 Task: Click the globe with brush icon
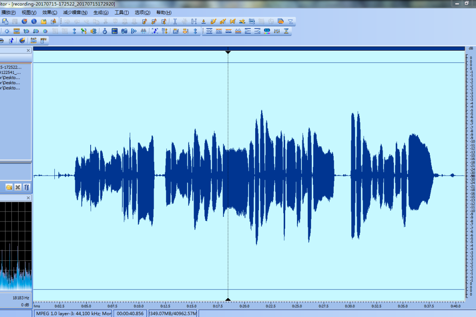click(22, 40)
